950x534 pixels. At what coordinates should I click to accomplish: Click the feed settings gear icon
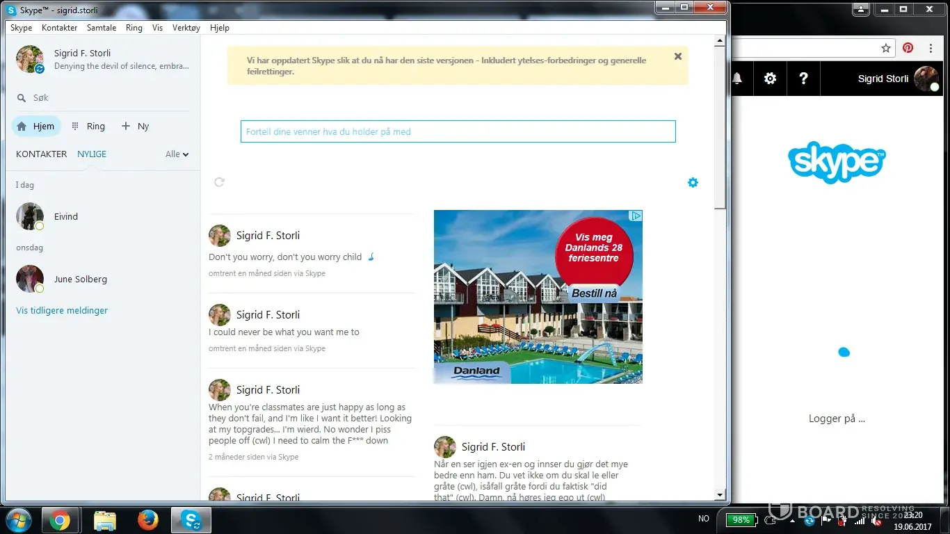point(692,183)
